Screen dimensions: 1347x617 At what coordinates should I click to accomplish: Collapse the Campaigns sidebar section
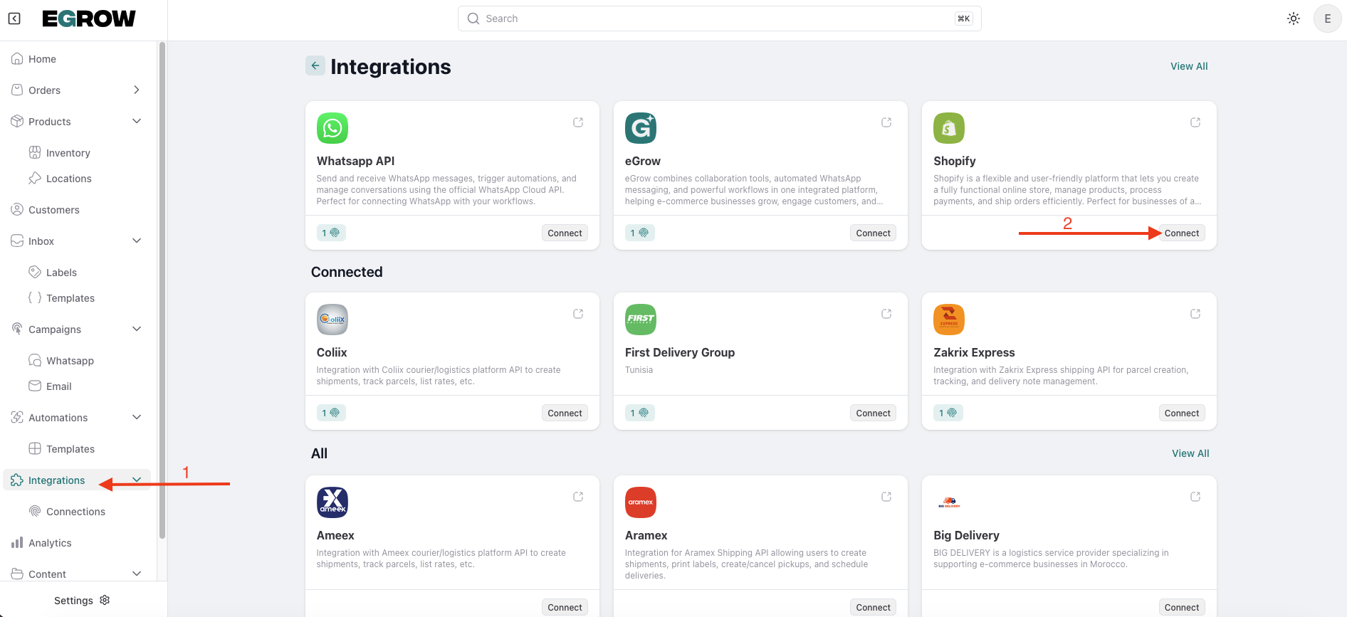coord(137,329)
